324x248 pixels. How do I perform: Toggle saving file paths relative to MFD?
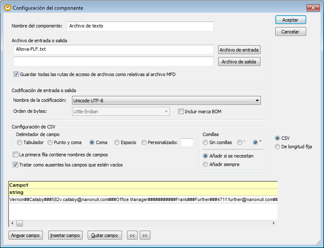click(x=17, y=74)
